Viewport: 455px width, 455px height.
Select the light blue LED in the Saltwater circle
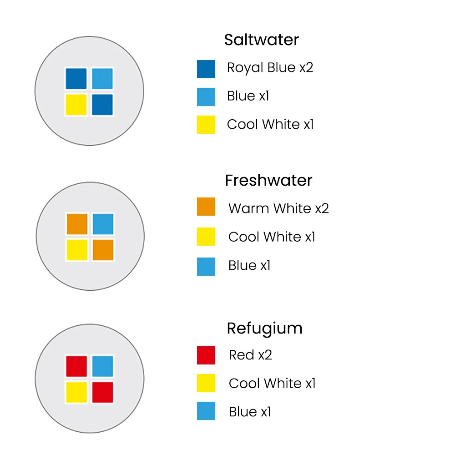102,79
